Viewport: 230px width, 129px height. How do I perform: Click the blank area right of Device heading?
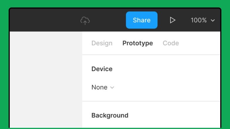pyautogui.click(x=166, y=69)
